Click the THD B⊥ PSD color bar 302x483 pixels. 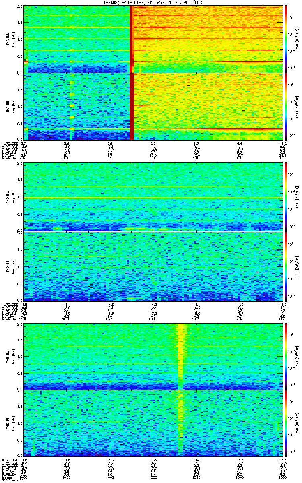(x=286, y=196)
